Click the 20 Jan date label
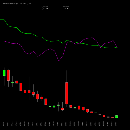 pos(24,124)
